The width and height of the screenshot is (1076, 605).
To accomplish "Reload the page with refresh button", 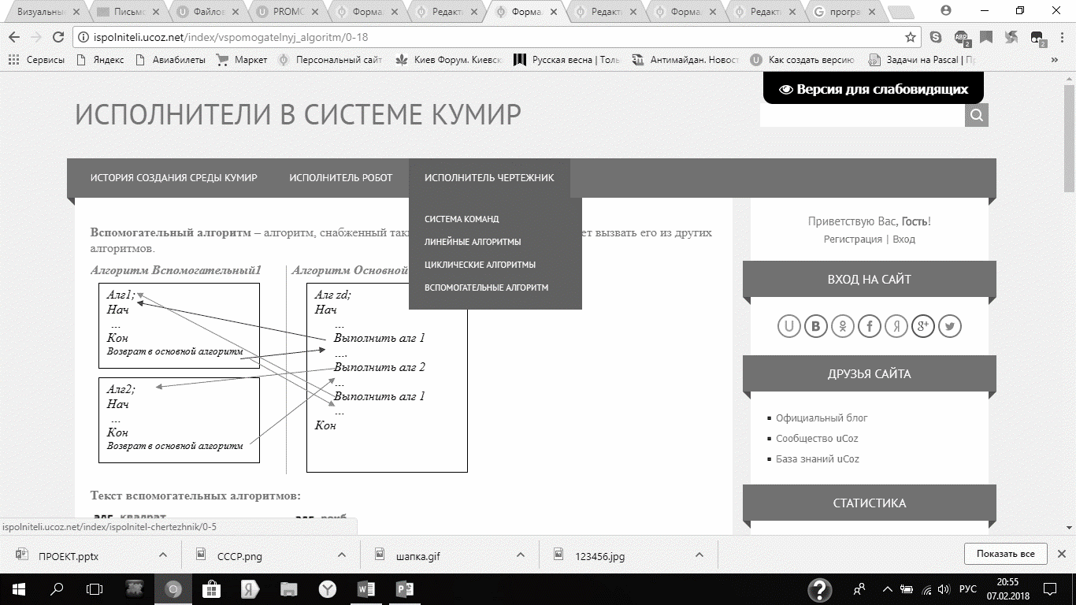I will 58,37.
